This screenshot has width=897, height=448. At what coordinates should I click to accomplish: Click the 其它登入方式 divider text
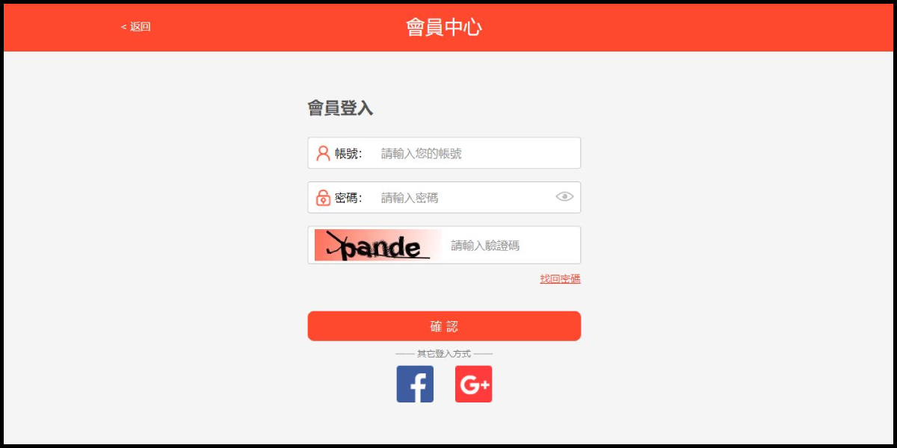point(444,353)
